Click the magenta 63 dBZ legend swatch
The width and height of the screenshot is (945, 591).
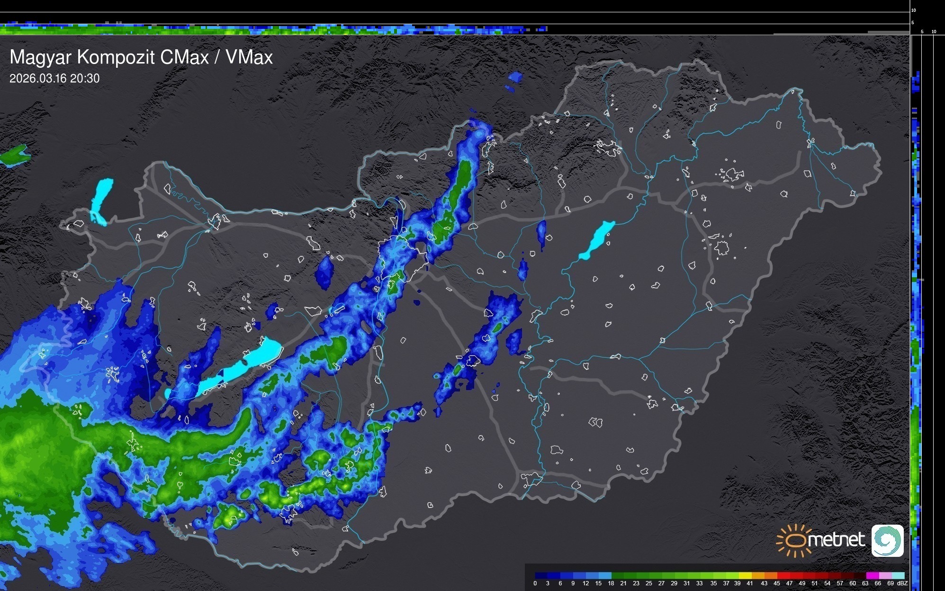(872, 575)
